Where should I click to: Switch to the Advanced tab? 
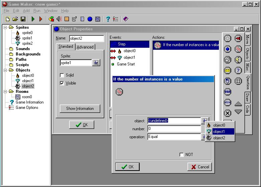pyautogui.click(x=85, y=47)
